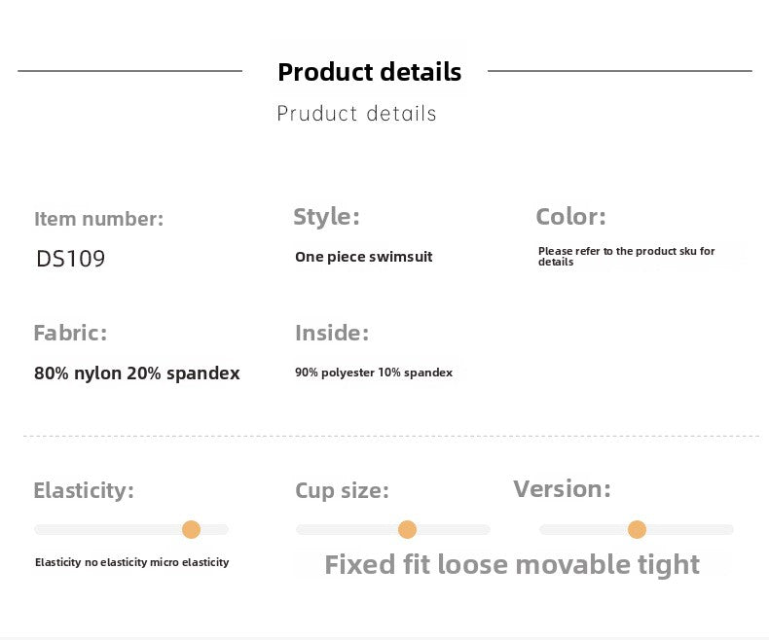Click the Version slider orange knob
This screenshot has height=640, width=769.
tap(637, 529)
